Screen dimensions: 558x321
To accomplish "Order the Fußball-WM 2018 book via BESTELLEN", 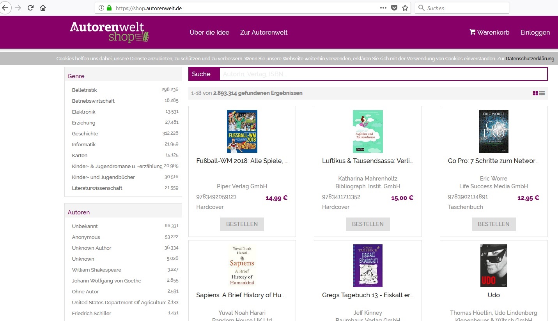I will (x=242, y=224).
